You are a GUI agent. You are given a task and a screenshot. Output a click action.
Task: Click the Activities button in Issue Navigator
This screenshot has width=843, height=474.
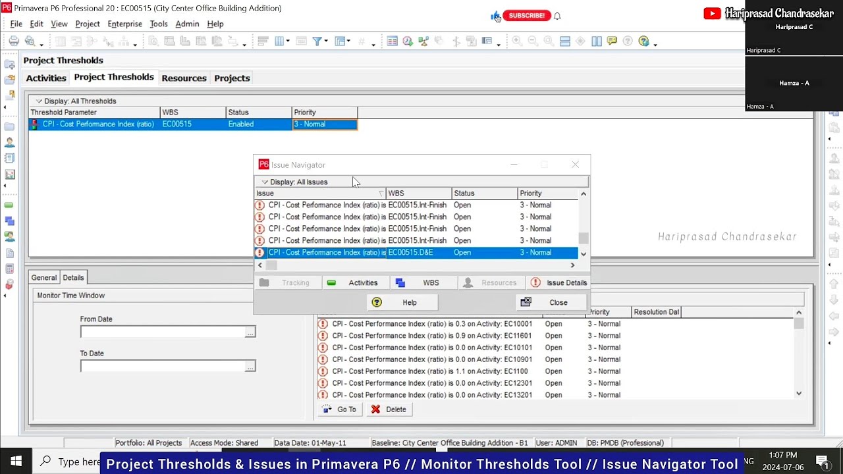tap(354, 282)
